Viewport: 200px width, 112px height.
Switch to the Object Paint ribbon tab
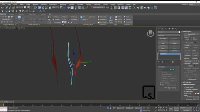pos(32,14)
